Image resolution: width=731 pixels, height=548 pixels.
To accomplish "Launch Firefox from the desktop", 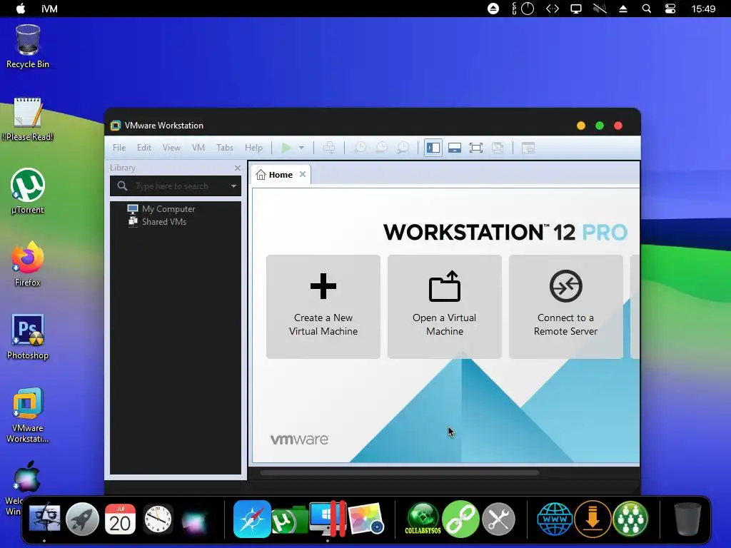I will (x=28, y=264).
